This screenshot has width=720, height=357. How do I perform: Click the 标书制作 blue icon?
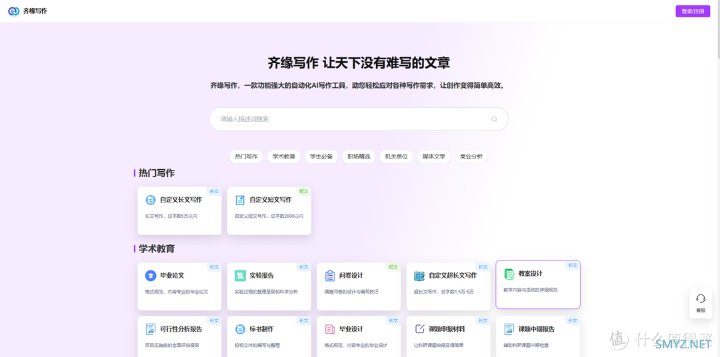pyautogui.click(x=240, y=329)
